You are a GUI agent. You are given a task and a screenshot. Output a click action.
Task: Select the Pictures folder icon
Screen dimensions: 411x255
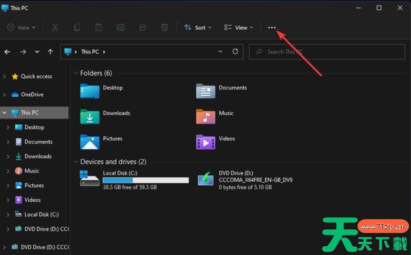coord(89,142)
